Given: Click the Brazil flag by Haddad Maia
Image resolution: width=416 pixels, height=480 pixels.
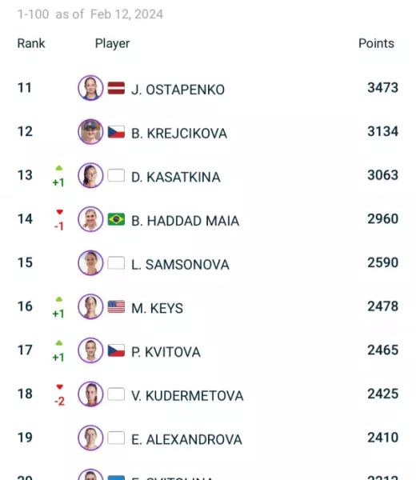Looking at the screenshot, I should click(x=116, y=219).
